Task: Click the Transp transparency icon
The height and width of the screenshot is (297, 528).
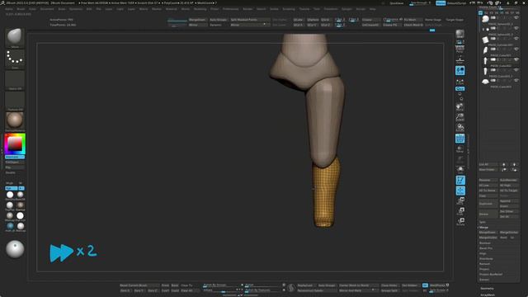Action: (x=460, y=148)
